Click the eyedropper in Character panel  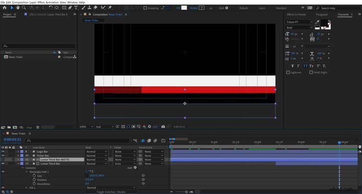point(317,22)
